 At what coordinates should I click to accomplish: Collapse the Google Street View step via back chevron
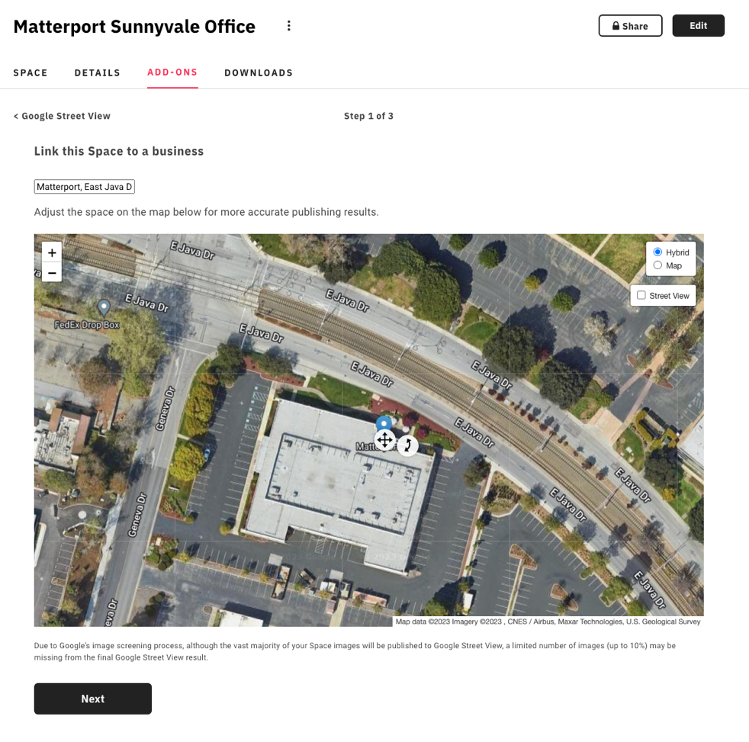[x=15, y=116]
